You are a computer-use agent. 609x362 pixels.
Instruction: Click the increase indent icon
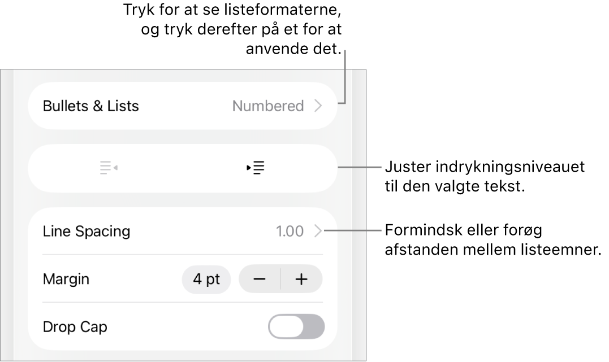pos(257,168)
